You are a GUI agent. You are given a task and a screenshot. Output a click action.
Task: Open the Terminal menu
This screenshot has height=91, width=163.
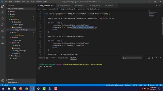38,2
